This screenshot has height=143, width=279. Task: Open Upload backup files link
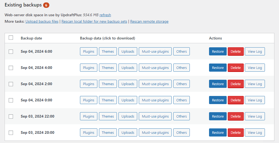[42, 21]
